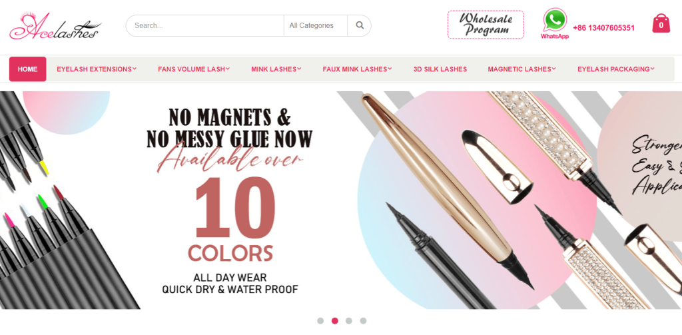Select the fourth carousel slide dot
Viewport: 682px width, 335px height.
point(363,321)
